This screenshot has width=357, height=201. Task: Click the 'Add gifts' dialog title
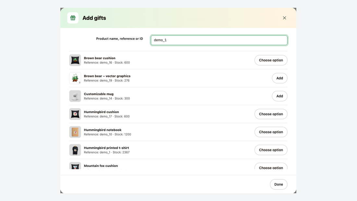click(x=94, y=18)
